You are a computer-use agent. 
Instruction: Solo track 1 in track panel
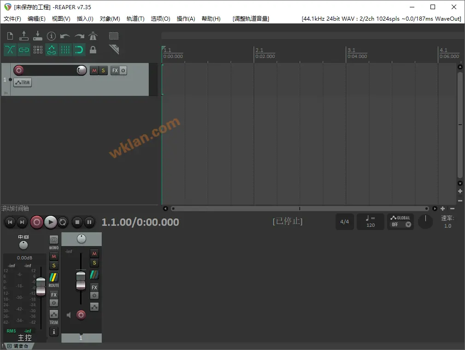[x=103, y=70]
